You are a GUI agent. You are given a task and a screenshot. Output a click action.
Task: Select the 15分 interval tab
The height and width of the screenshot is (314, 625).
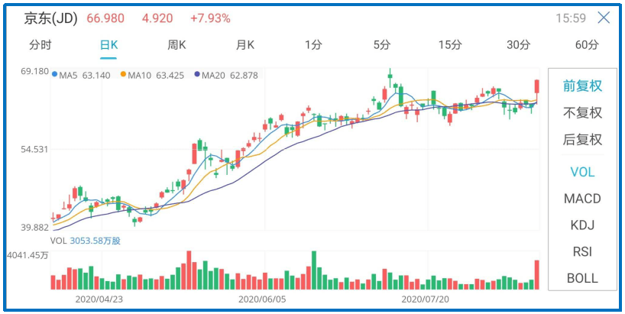450,45
